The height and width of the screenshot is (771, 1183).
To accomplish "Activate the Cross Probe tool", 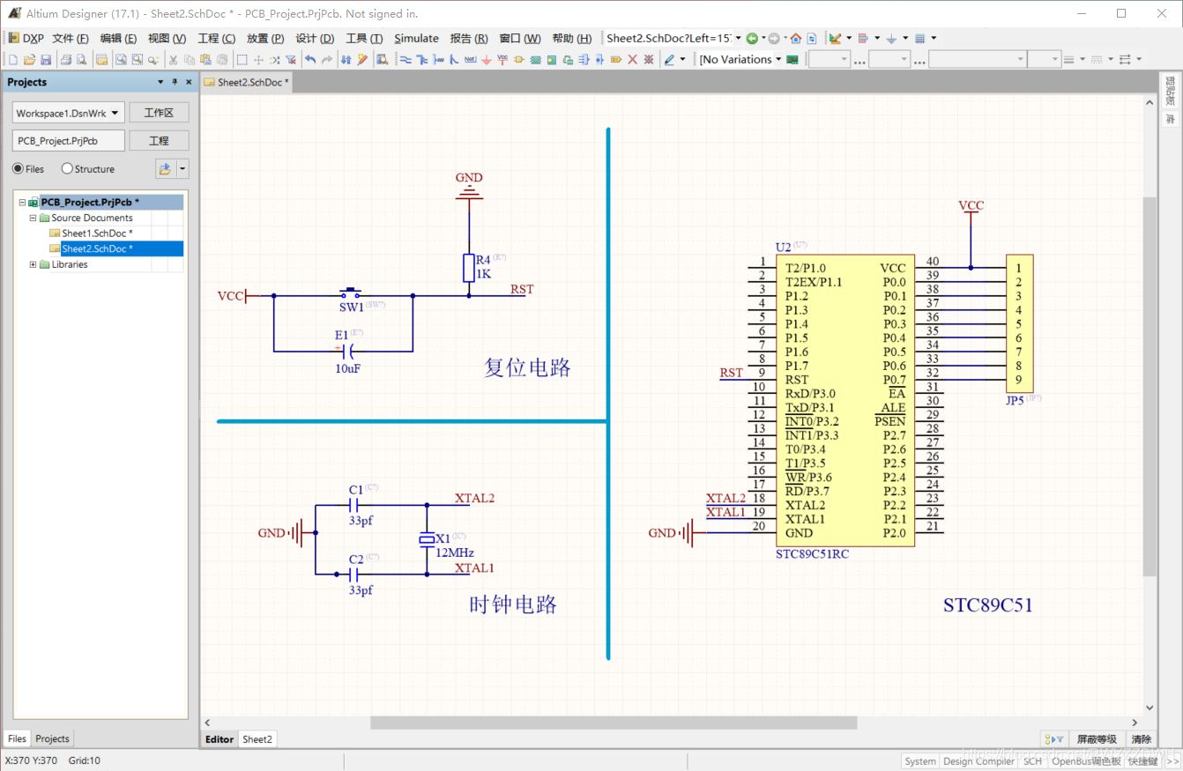I will tap(362, 60).
